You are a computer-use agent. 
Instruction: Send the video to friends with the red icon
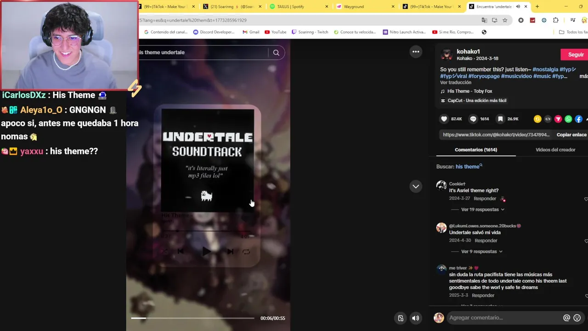point(558,119)
